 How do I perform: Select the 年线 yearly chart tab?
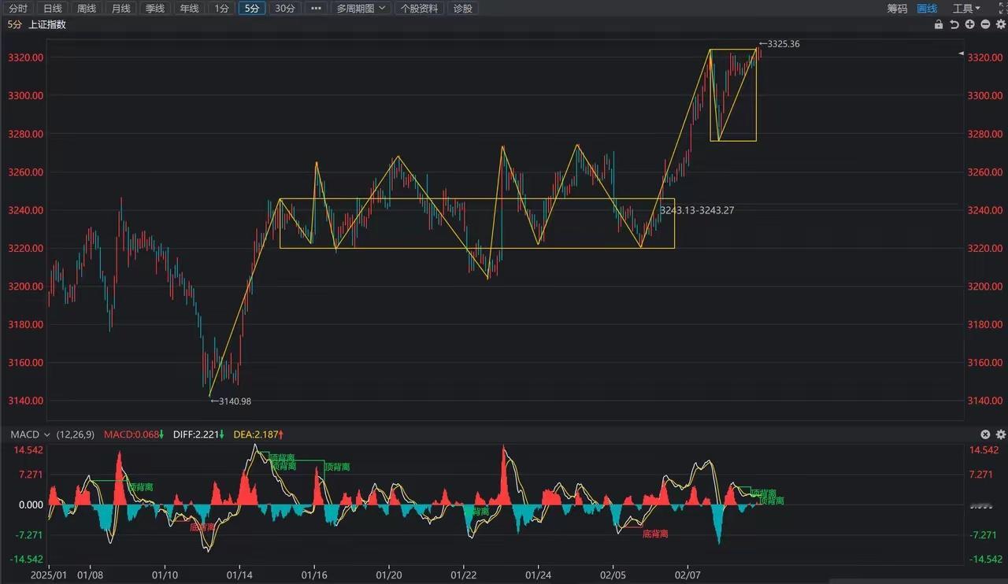click(189, 9)
